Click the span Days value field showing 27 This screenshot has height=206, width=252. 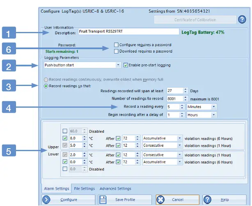(175, 91)
